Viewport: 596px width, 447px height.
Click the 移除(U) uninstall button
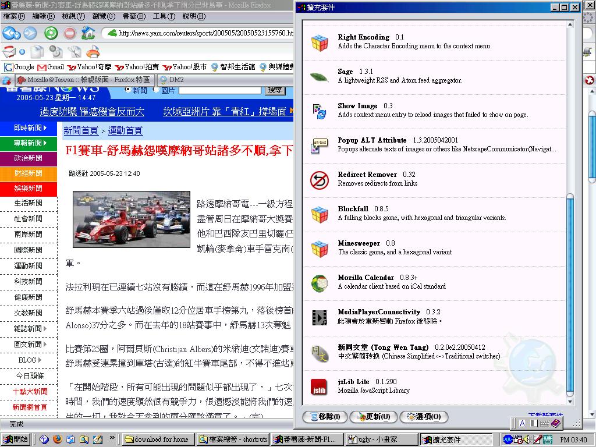click(325, 417)
